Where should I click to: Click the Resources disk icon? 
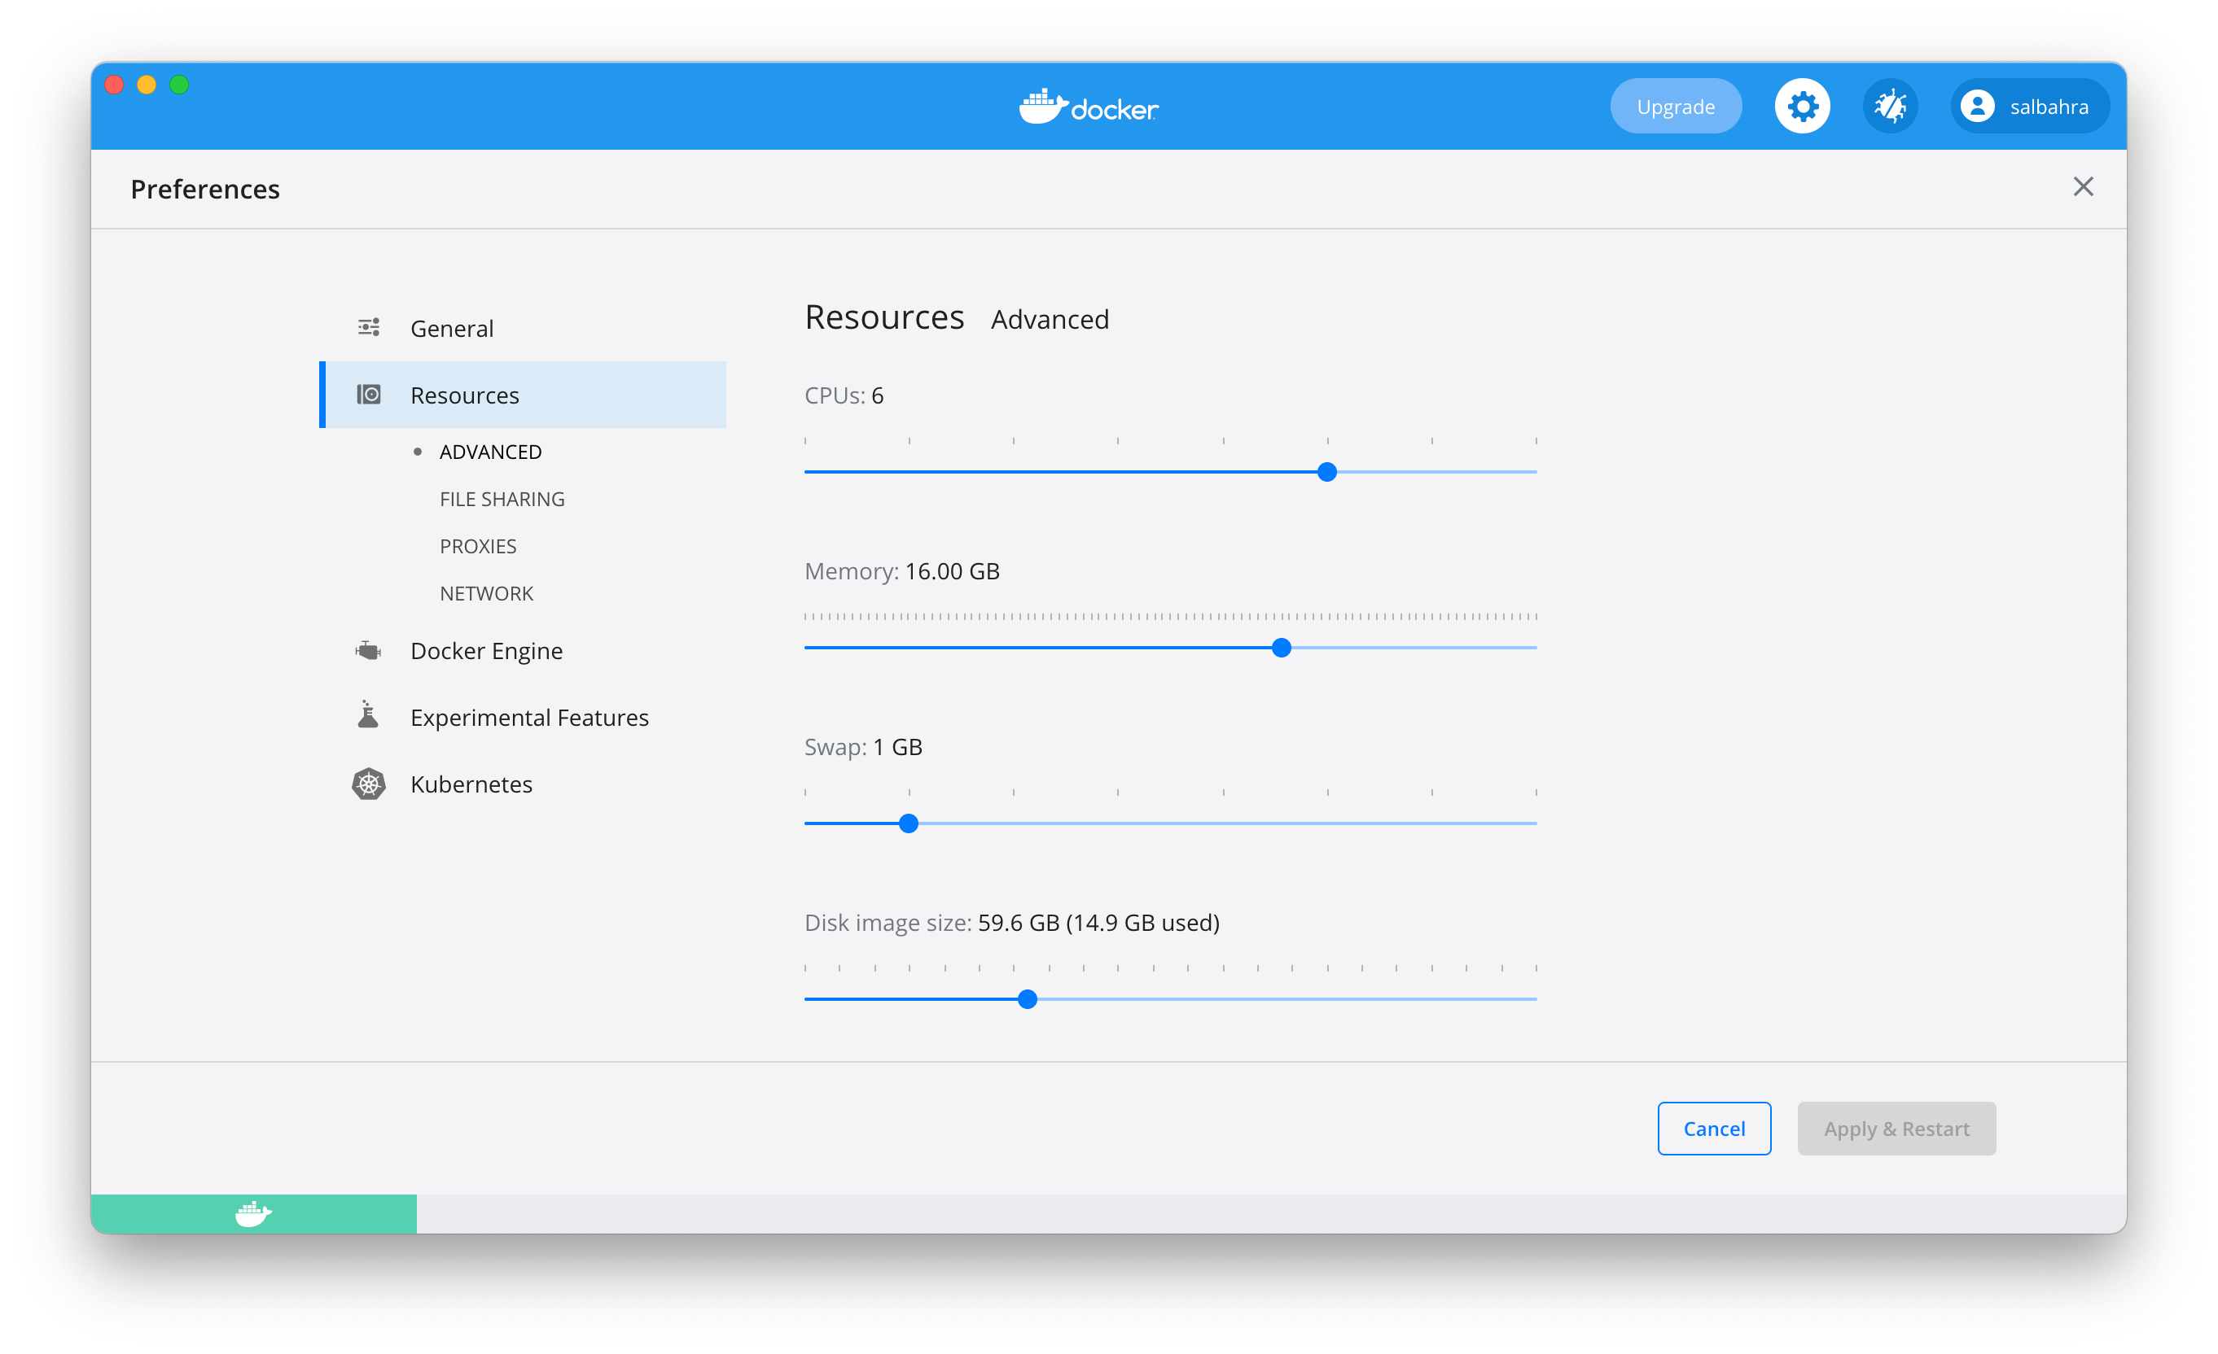368,394
